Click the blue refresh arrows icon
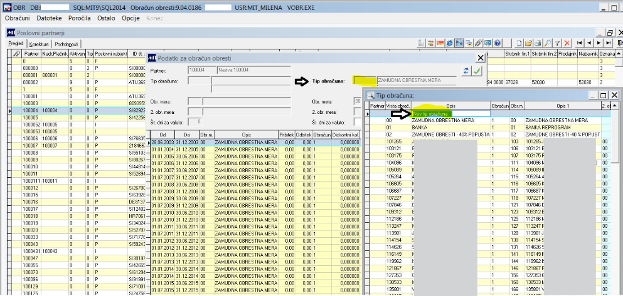Screen dimensions: 623x296 point(466,71)
